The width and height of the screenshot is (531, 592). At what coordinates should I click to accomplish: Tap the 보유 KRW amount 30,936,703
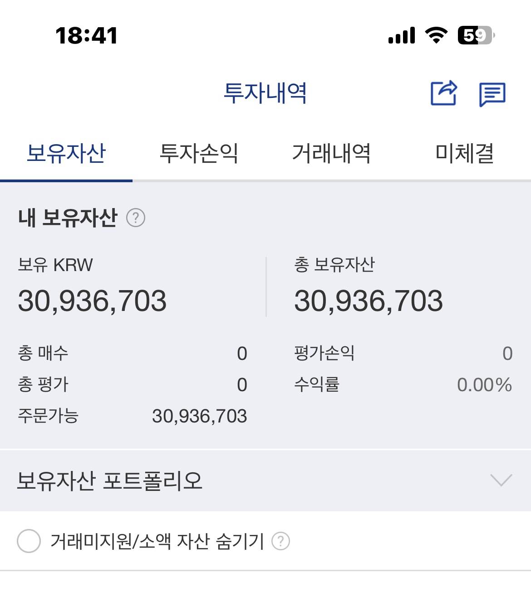pos(92,301)
